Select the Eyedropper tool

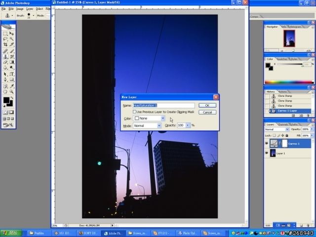pyautogui.click(x=11, y=86)
